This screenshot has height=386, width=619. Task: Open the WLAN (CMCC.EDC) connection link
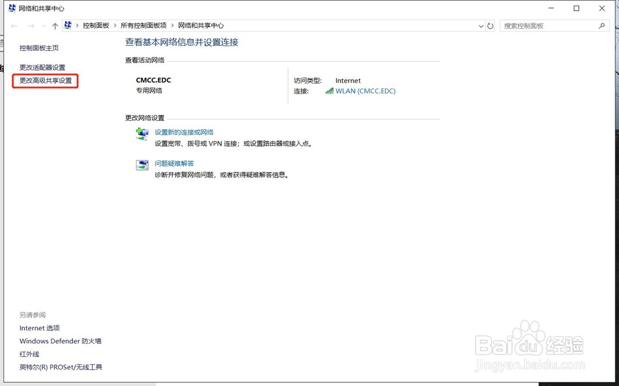click(366, 90)
